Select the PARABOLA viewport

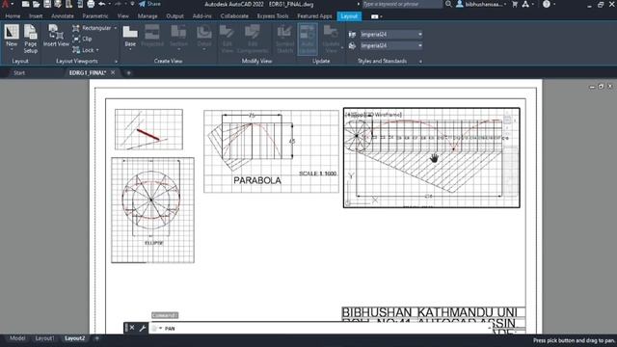coord(271,151)
